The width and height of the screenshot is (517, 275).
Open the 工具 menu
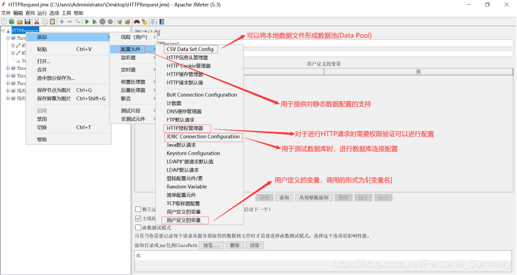point(66,13)
